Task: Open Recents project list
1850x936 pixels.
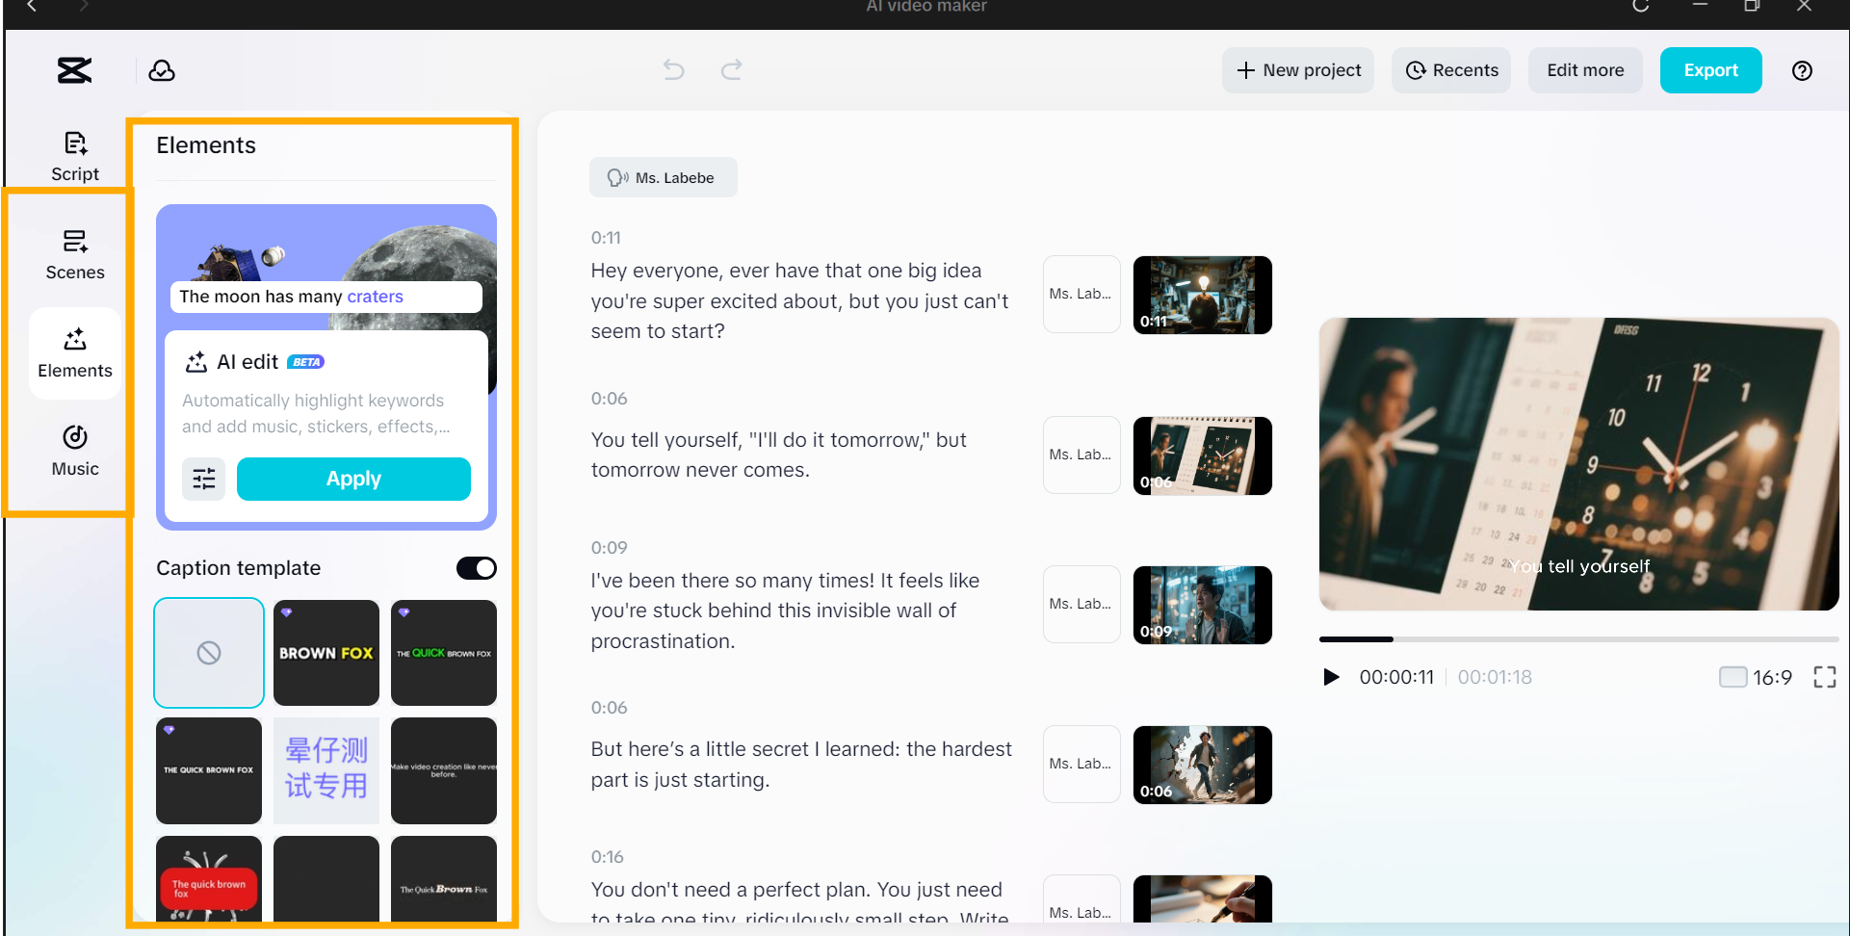Action: (x=1451, y=70)
